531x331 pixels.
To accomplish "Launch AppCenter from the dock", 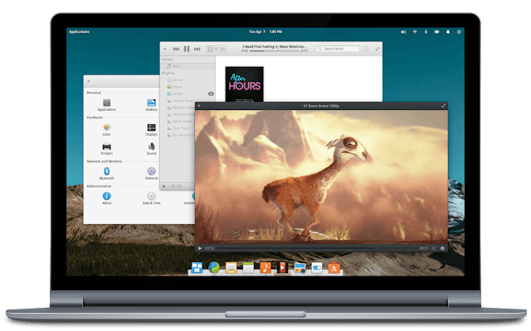I will (x=334, y=267).
